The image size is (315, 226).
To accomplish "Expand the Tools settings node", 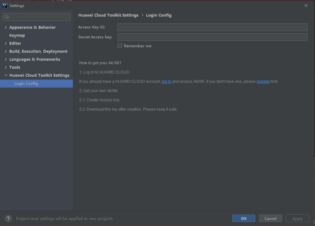I will click(6, 67).
